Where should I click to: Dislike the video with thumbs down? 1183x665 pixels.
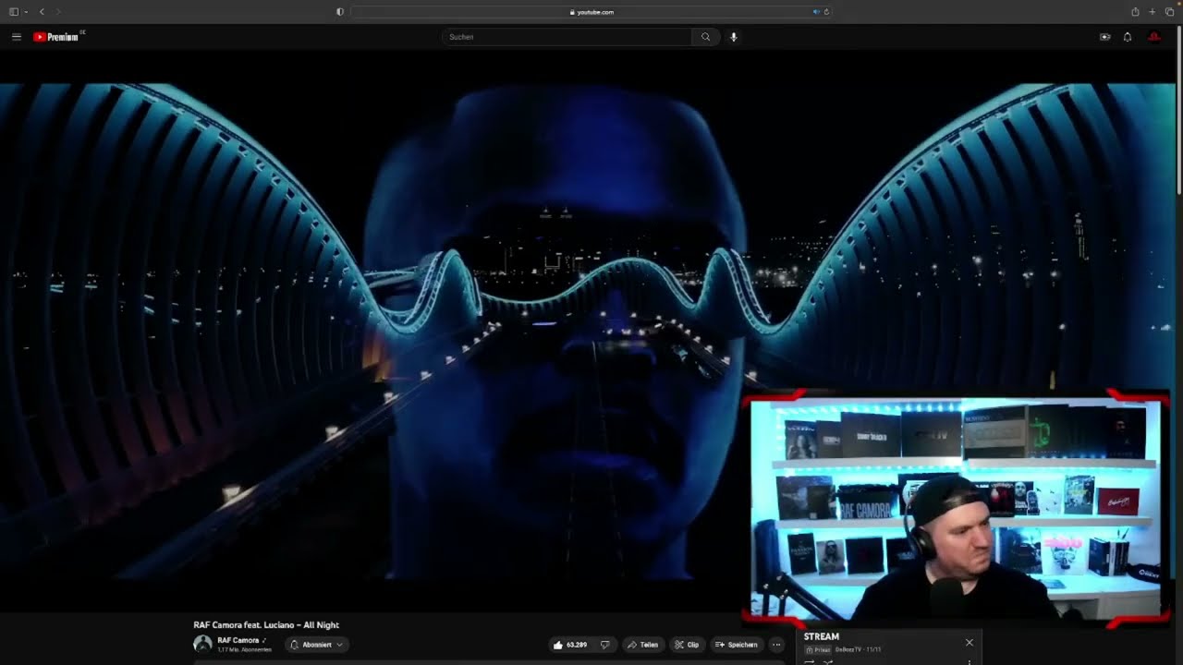point(605,645)
